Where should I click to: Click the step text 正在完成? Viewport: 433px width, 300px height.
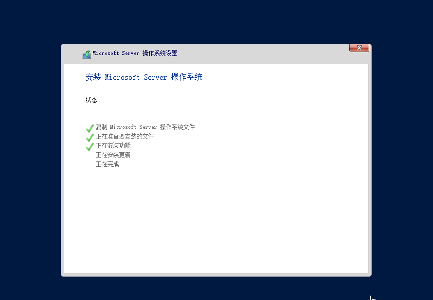[x=108, y=164]
